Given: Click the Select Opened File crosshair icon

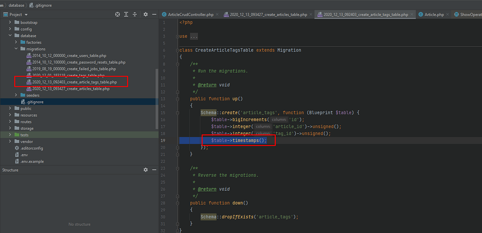Looking at the screenshot, I should tap(117, 14).
